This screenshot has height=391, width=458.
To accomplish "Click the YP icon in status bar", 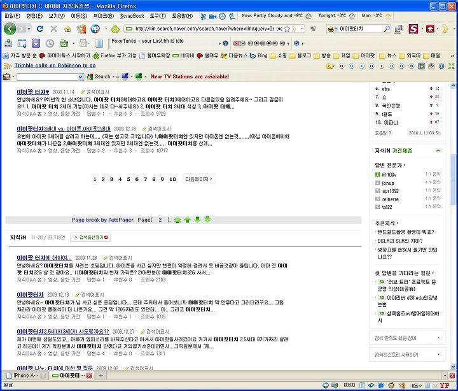I will [x=445, y=385].
